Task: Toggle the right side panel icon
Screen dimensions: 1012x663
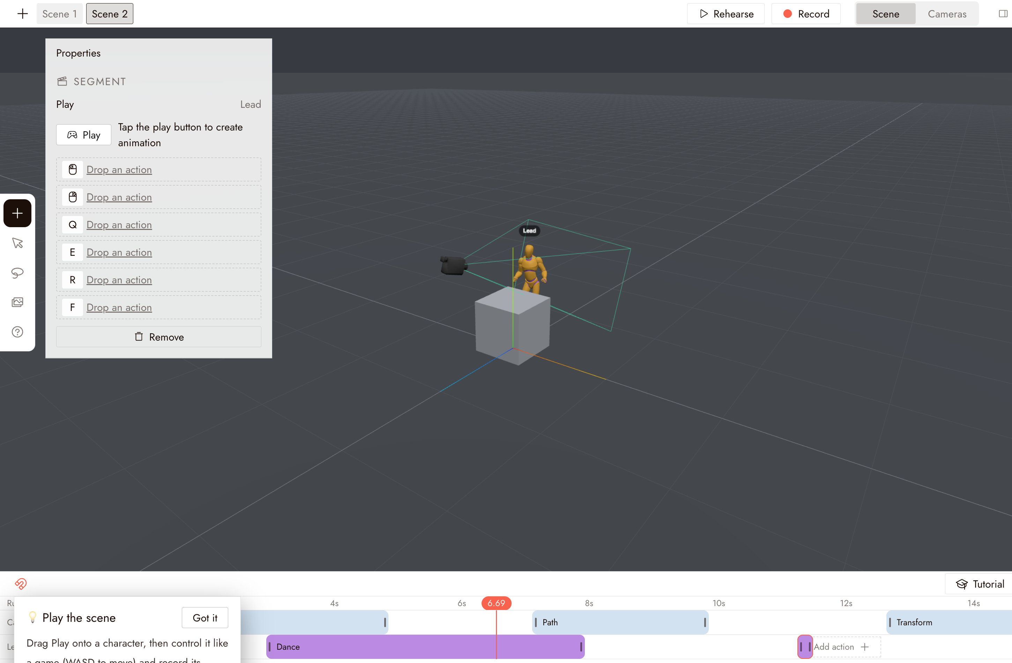Action: click(x=1003, y=14)
